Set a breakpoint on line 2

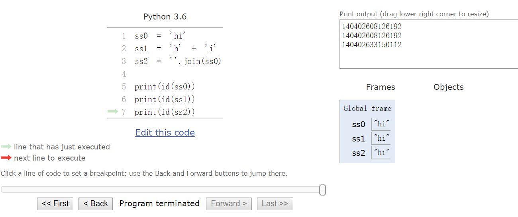tap(175, 48)
